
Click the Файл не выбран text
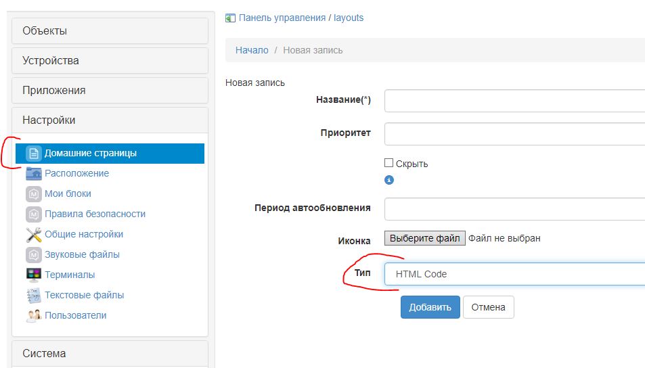(504, 238)
